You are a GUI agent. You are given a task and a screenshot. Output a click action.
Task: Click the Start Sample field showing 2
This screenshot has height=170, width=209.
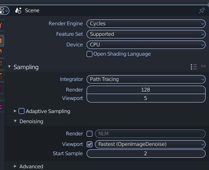coord(146,154)
